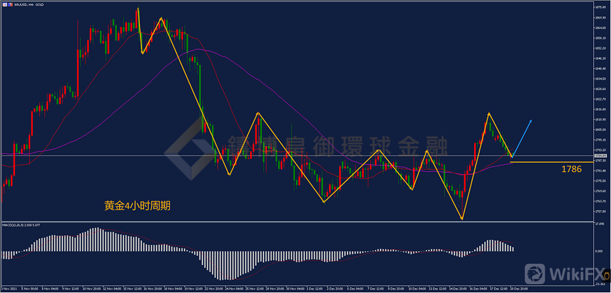
Task: Click the blue upward arrow on chart
Action: coord(523,137)
